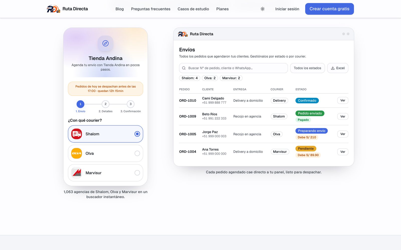This screenshot has width=401, height=250.
Task: Click the search magnifier icon in Envíos
Action: point(184,68)
